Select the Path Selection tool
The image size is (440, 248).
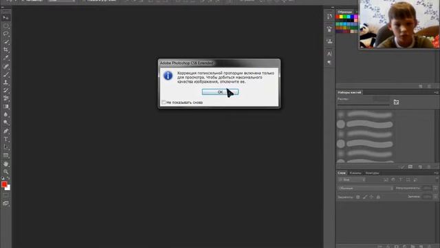click(5, 147)
